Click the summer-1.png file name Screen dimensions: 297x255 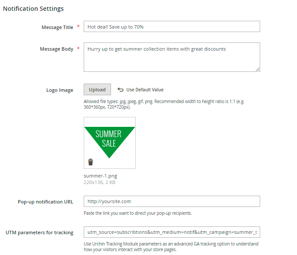[x=100, y=176]
